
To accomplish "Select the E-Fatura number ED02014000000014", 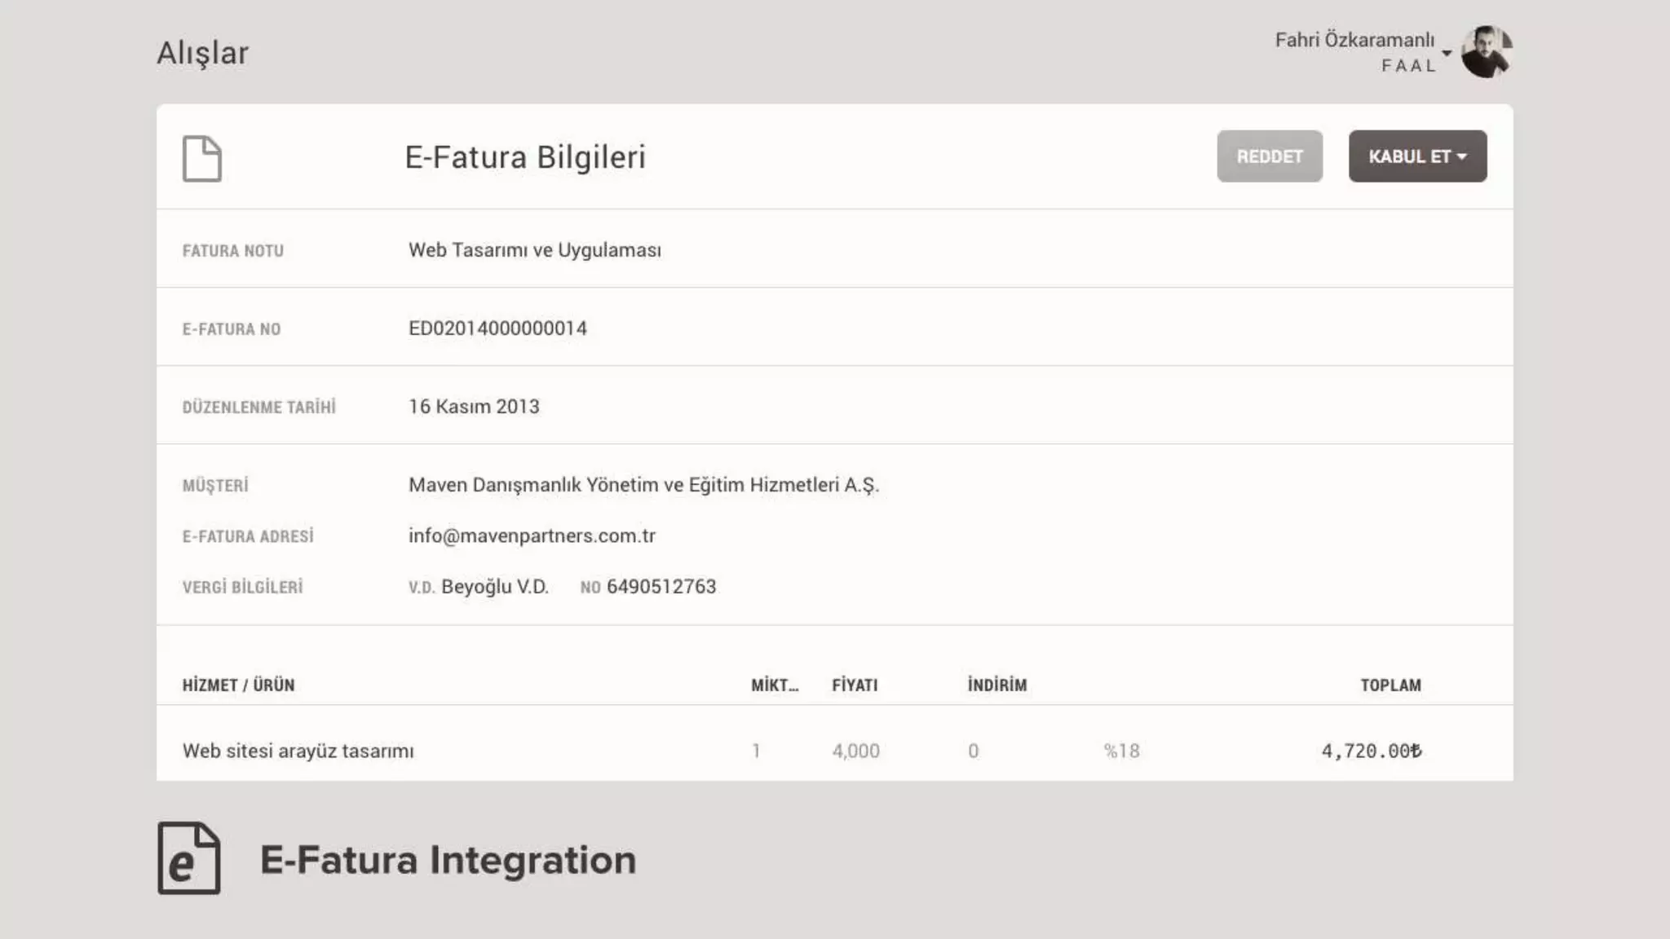I will point(497,328).
